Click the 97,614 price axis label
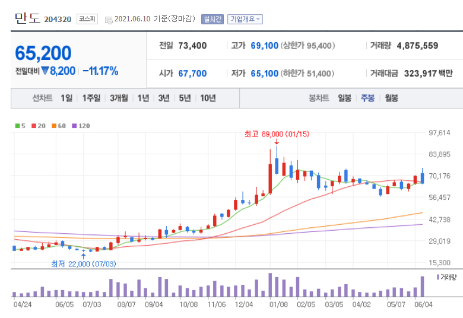Image resolution: width=463 pixels, height=318 pixels. pos(439,133)
